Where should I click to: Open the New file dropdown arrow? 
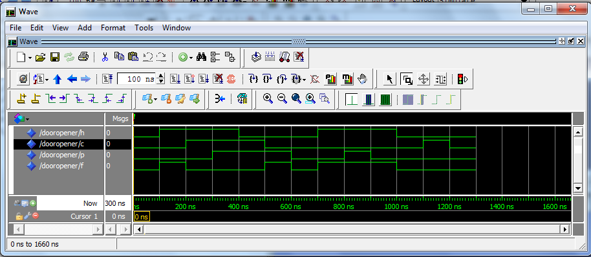coord(30,58)
